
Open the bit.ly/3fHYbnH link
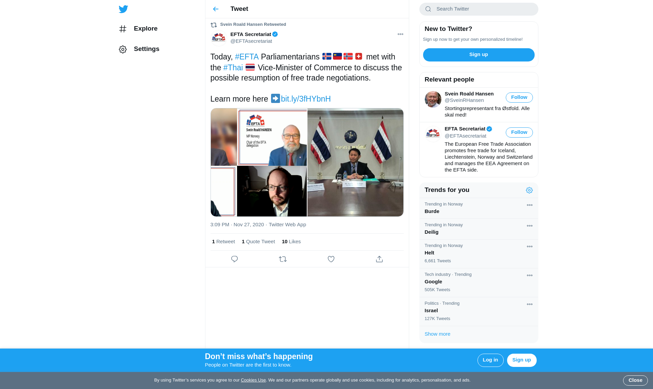pyautogui.click(x=306, y=99)
